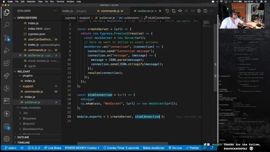Click the editor horizontal scrollbar
The image size is (270, 152).
(122, 143)
